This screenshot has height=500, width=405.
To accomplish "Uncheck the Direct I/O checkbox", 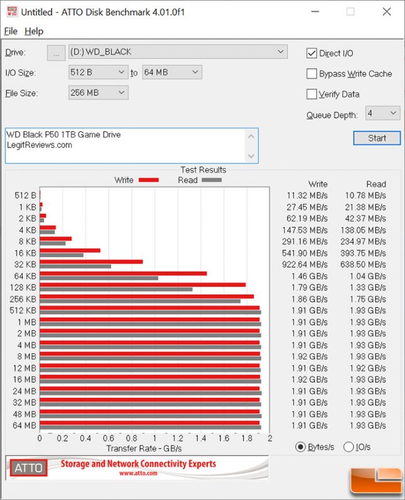I will [x=311, y=53].
